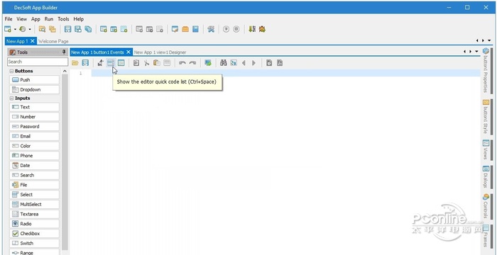Open the Help menu

pyautogui.click(x=79, y=19)
